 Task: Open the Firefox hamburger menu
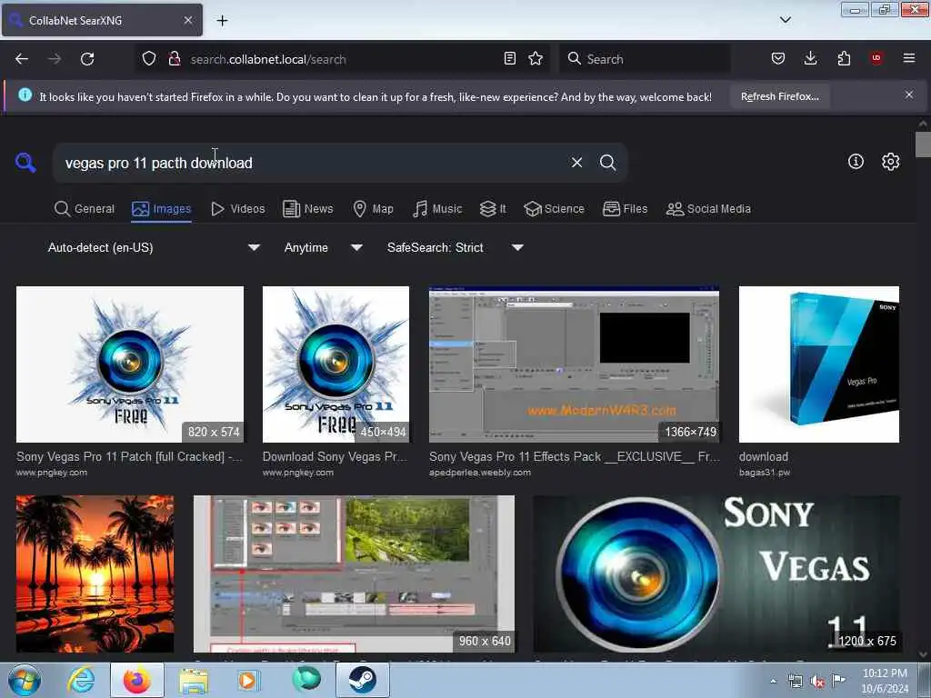(x=909, y=58)
